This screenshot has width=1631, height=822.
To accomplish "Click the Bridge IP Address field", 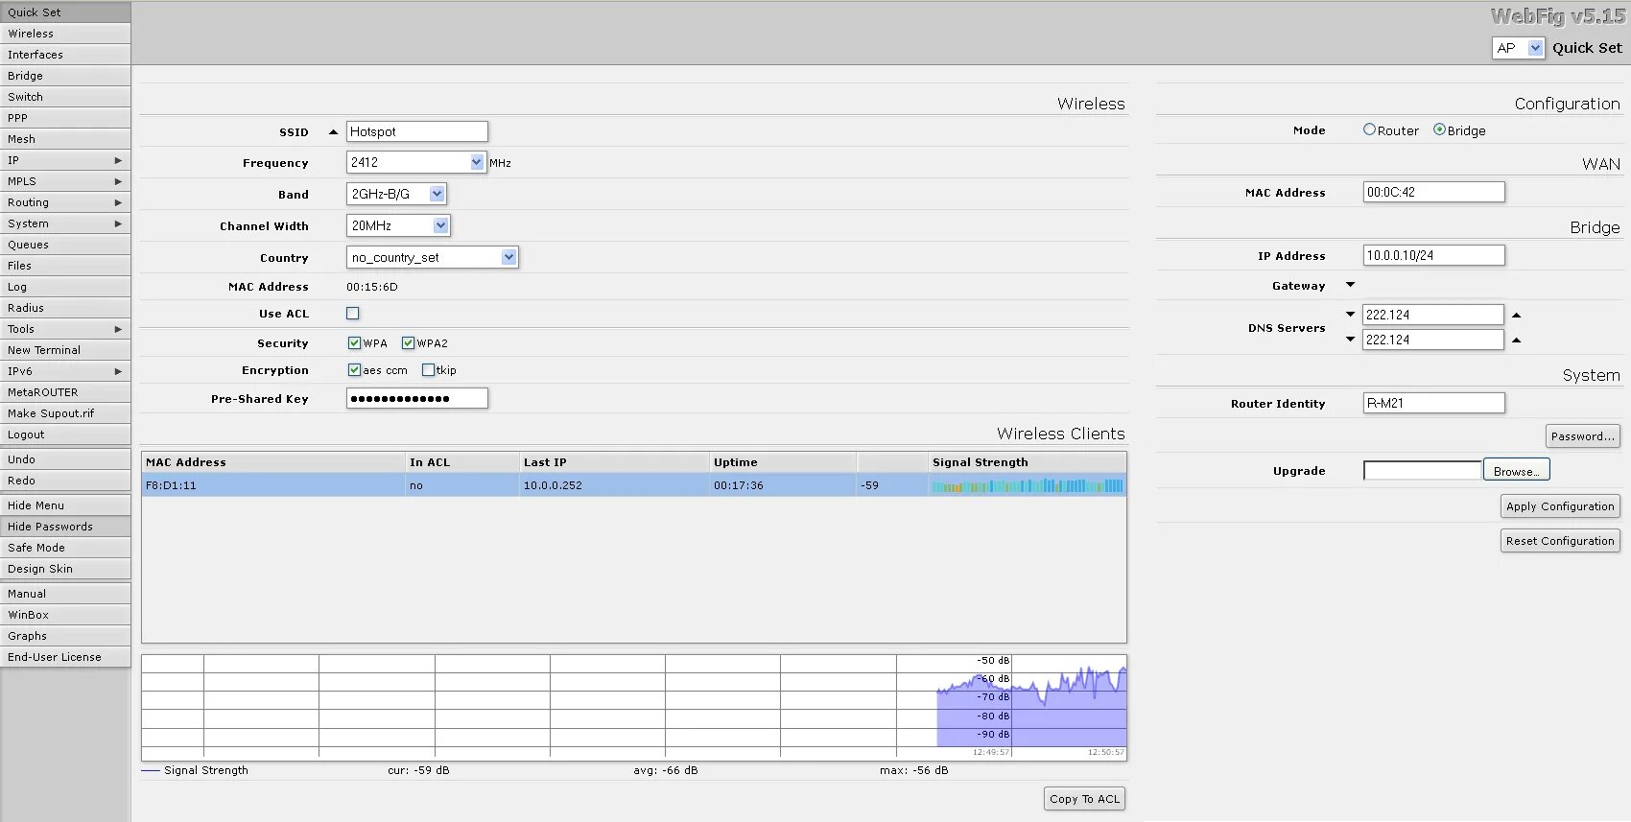I will [x=1434, y=255].
